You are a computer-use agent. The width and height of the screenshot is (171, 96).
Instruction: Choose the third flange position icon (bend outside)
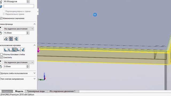click(x=14, y=50)
